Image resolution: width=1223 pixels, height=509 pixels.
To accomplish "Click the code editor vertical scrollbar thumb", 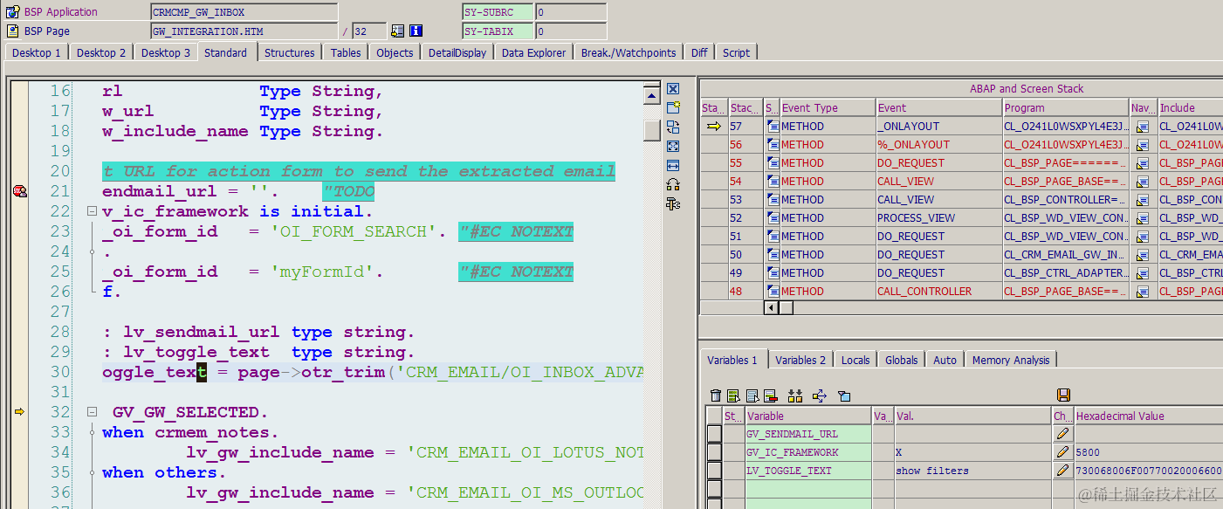I will click(x=651, y=129).
